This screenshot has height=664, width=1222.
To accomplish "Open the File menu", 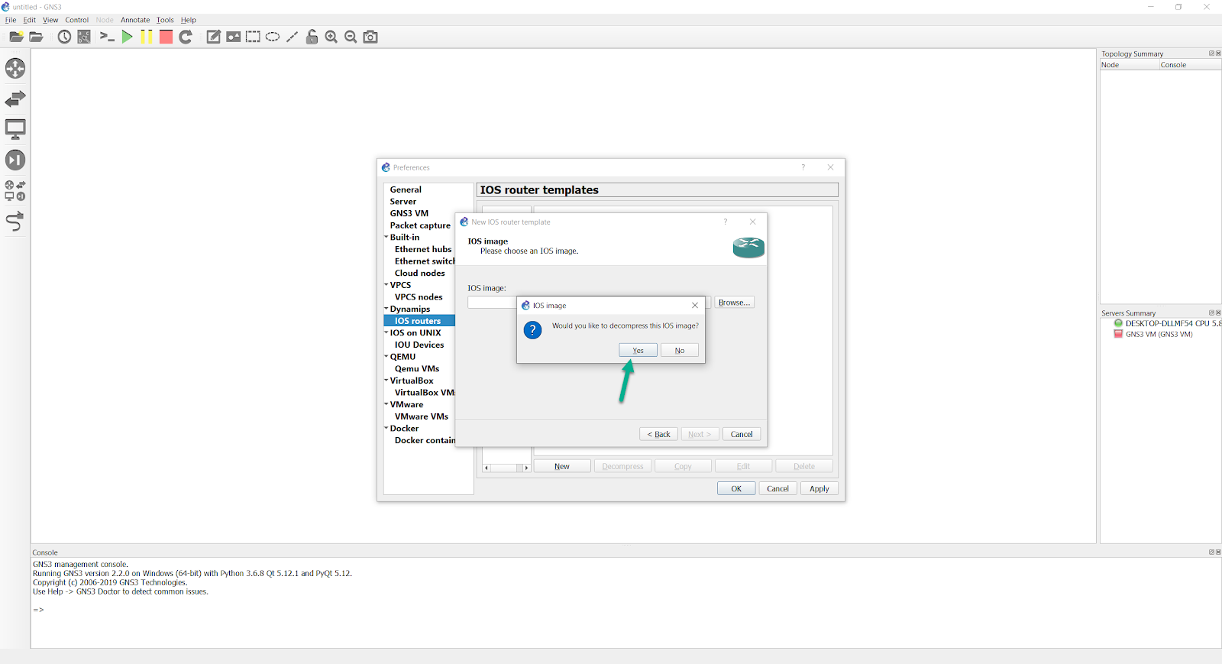I will 11,20.
